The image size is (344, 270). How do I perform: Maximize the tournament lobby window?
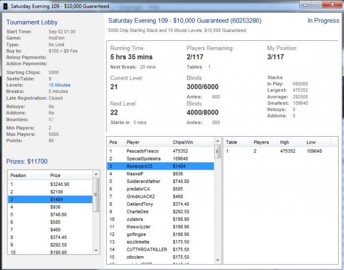pos(317,4)
